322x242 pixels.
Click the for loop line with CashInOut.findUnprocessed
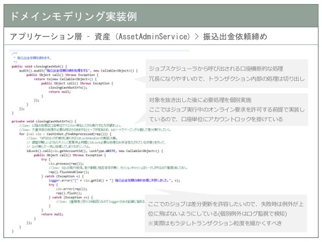tap(65, 134)
